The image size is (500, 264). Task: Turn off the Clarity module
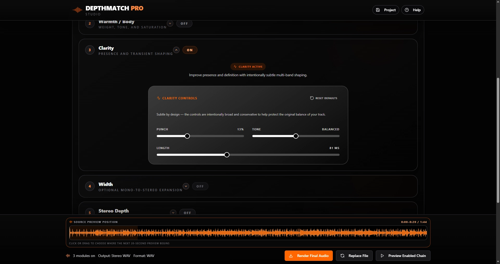click(190, 50)
